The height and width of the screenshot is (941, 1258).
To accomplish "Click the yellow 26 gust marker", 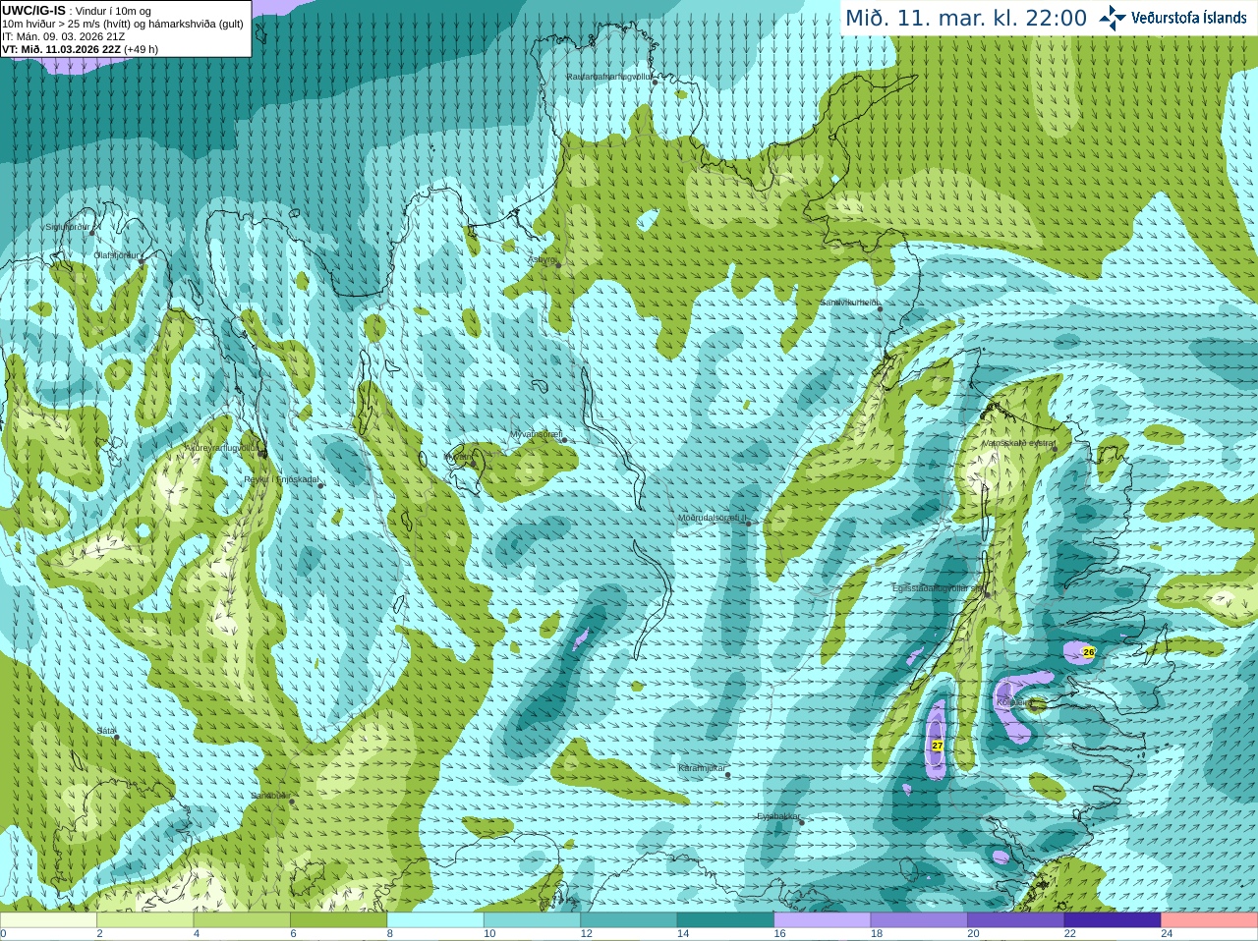I will (1088, 651).
